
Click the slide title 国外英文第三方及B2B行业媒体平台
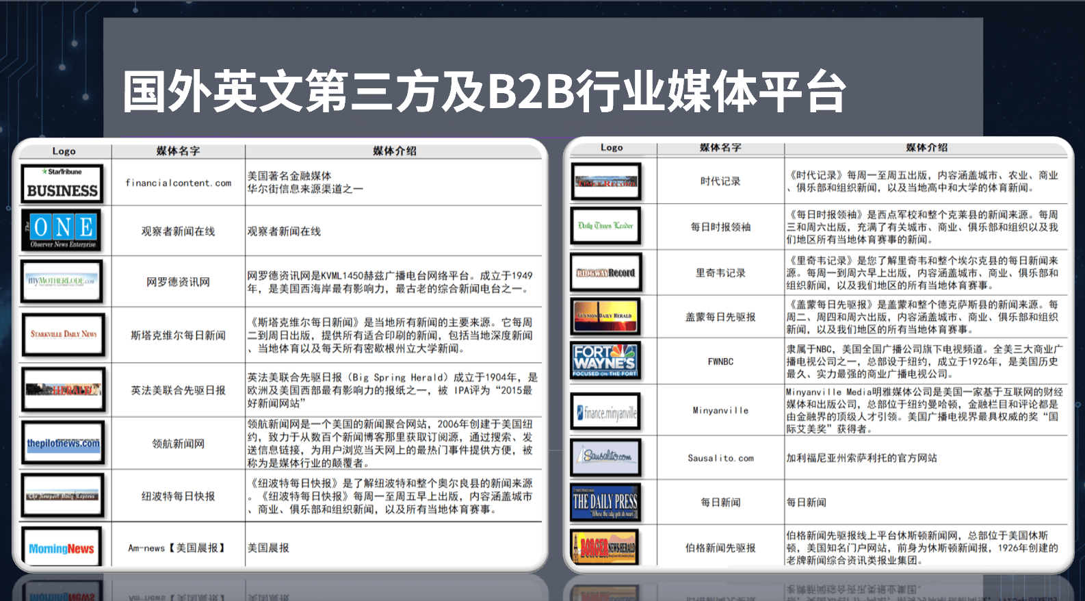click(x=484, y=91)
